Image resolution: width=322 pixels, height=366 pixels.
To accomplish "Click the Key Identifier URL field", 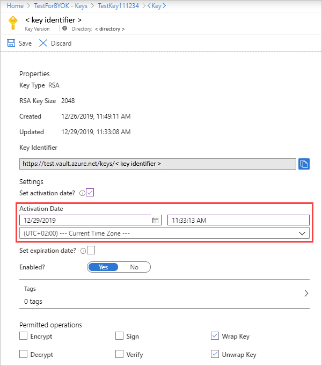I will coord(157,164).
